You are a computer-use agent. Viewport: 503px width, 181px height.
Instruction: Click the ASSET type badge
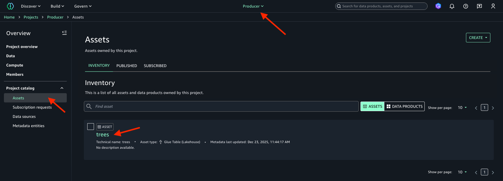[105, 127]
